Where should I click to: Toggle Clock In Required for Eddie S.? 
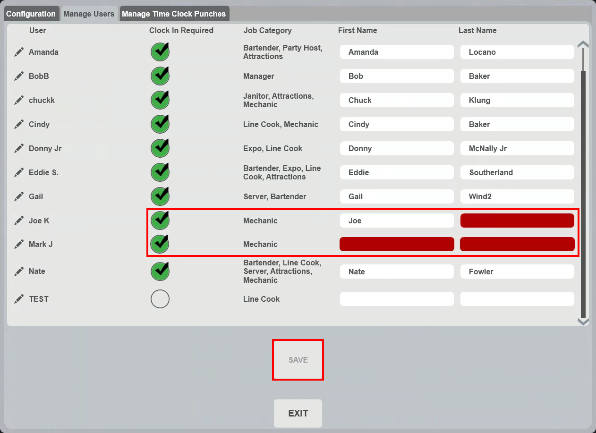pyautogui.click(x=160, y=172)
